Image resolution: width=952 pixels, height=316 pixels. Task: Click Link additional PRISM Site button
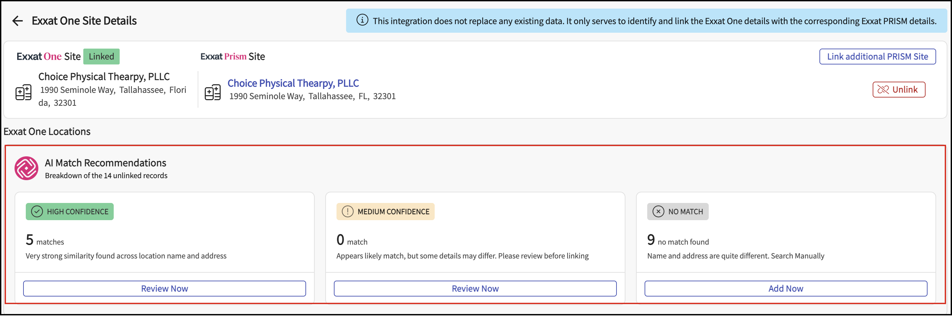877,57
